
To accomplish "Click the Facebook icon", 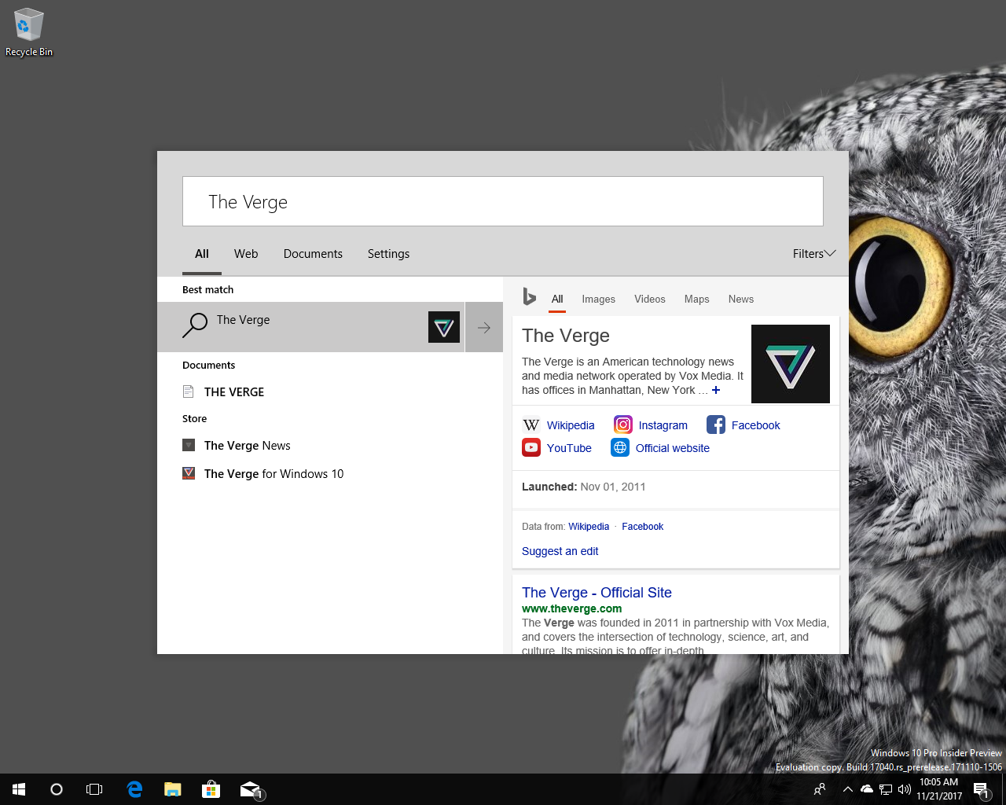I will click(716, 425).
